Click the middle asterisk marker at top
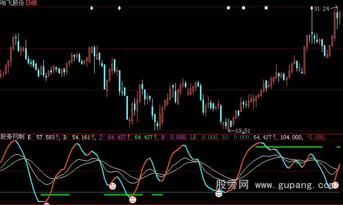 pyautogui.click(x=243, y=8)
